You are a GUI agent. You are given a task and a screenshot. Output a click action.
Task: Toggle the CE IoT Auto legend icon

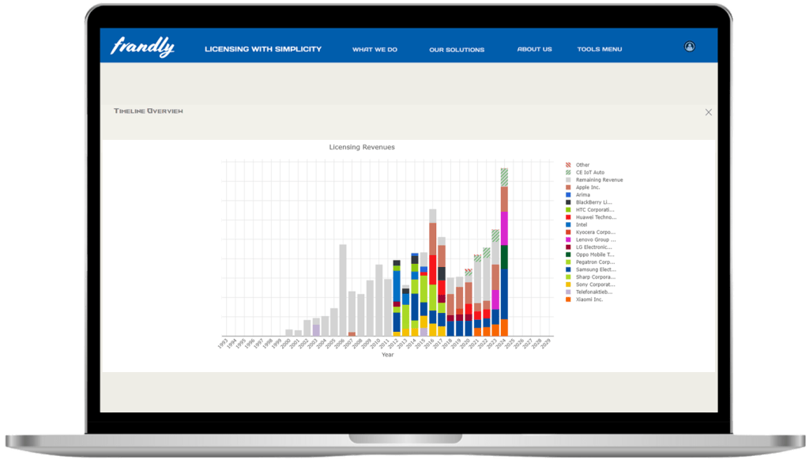pyautogui.click(x=568, y=172)
